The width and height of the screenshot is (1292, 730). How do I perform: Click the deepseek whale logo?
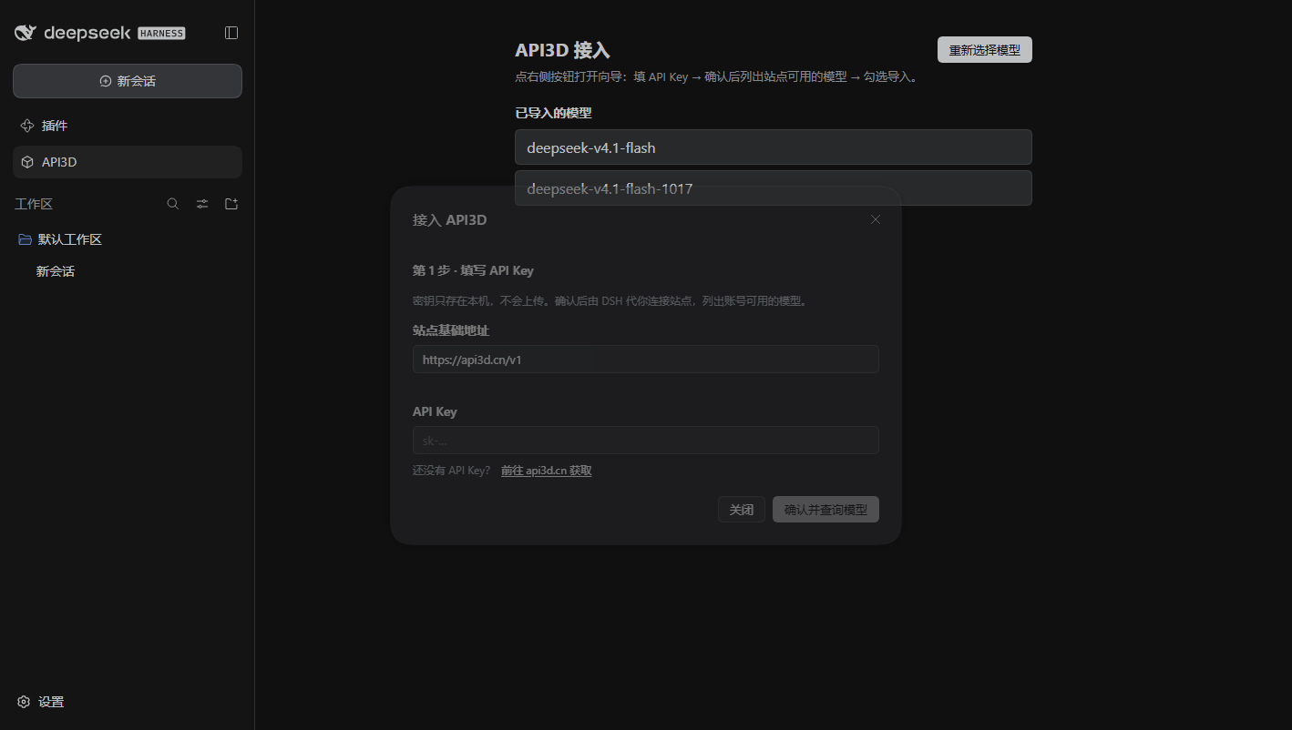[x=26, y=33]
